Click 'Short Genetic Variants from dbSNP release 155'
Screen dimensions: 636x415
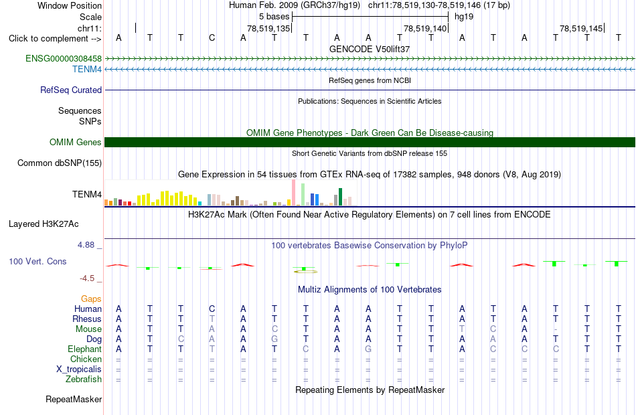pyautogui.click(x=370, y=153)
